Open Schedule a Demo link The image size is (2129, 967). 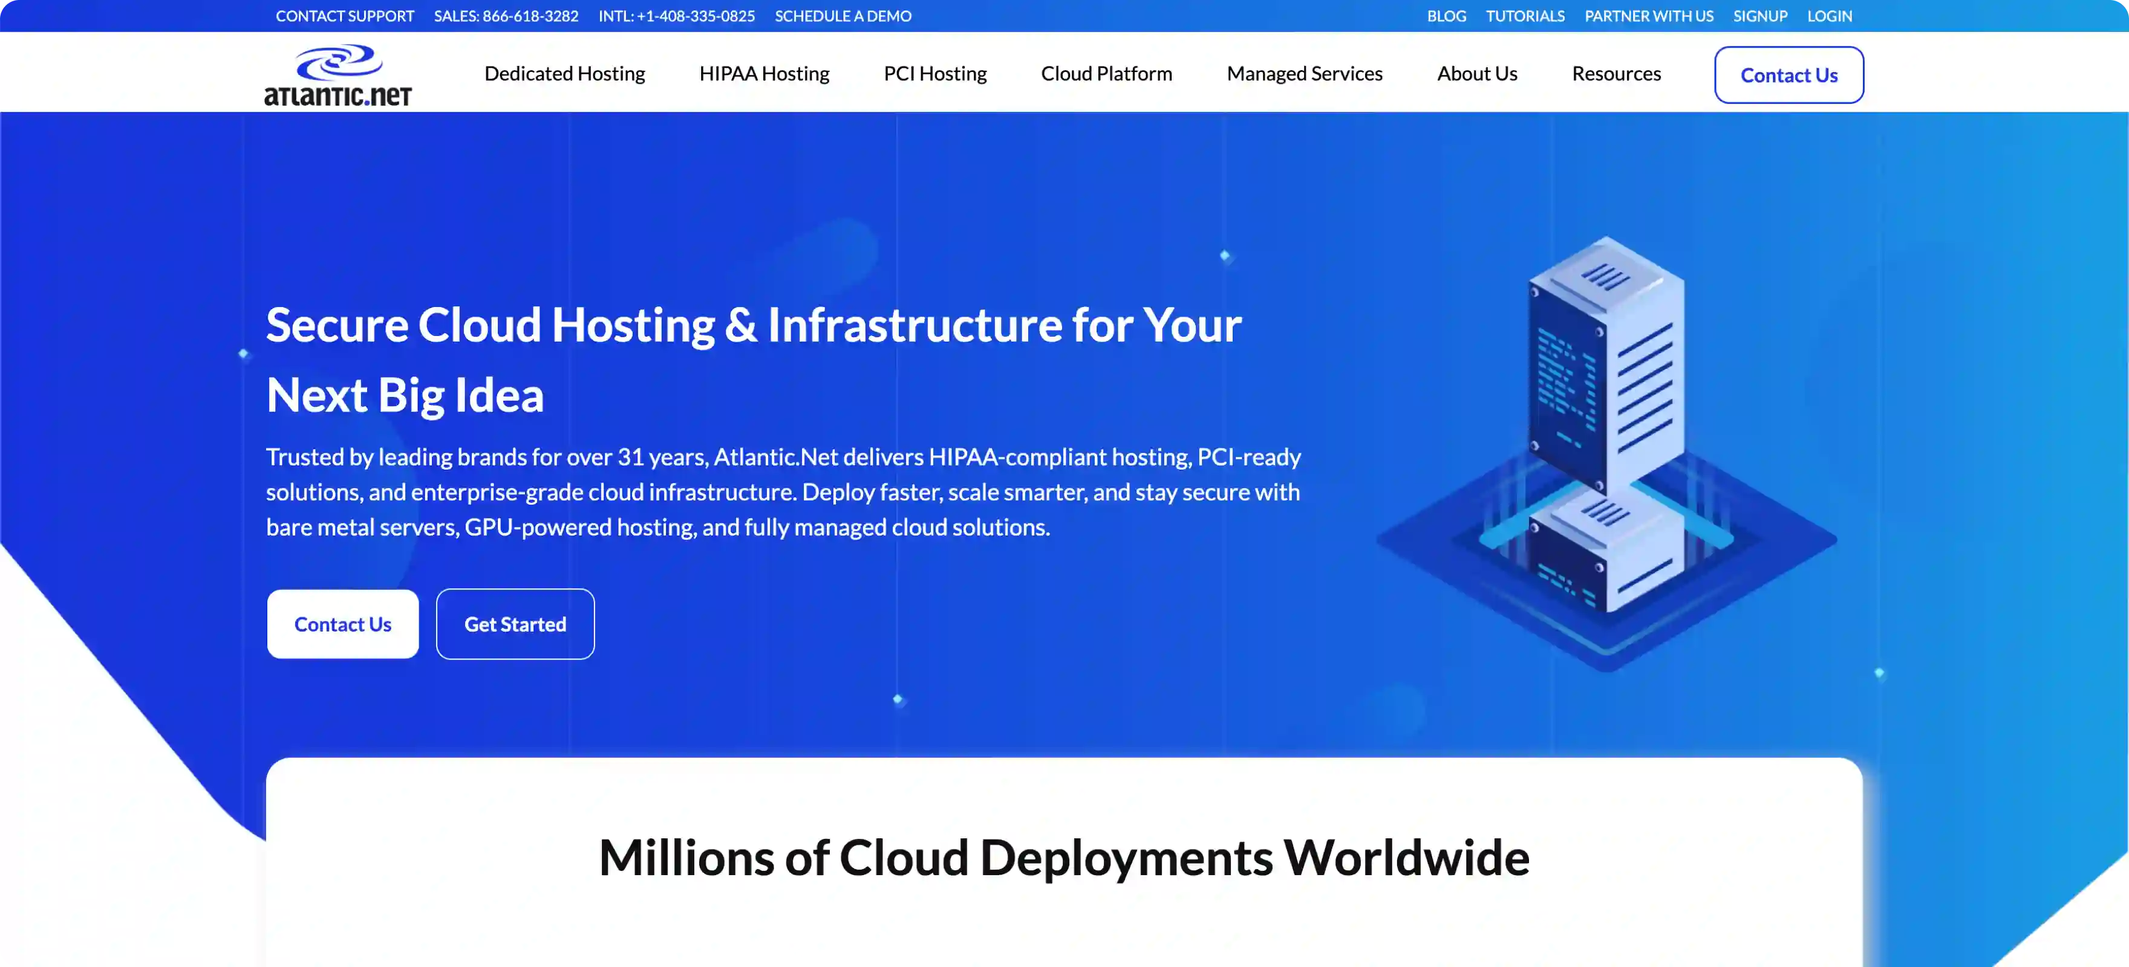(843, 16)
